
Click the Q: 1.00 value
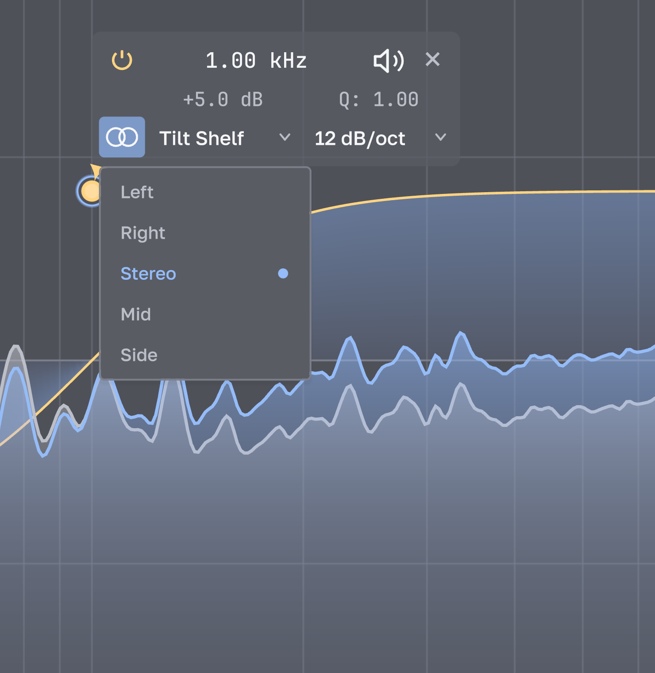(379, 100)
